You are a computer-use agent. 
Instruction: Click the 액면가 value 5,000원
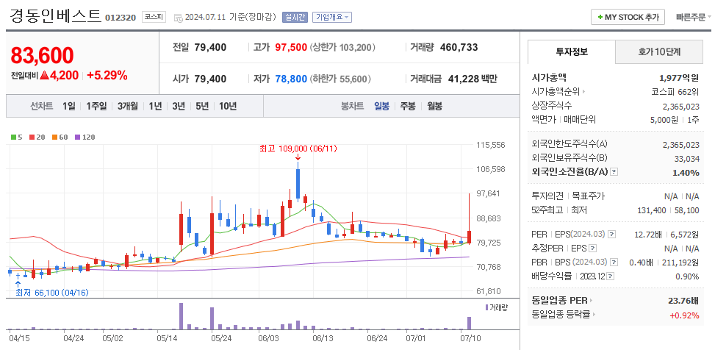[x=664, y=120]
